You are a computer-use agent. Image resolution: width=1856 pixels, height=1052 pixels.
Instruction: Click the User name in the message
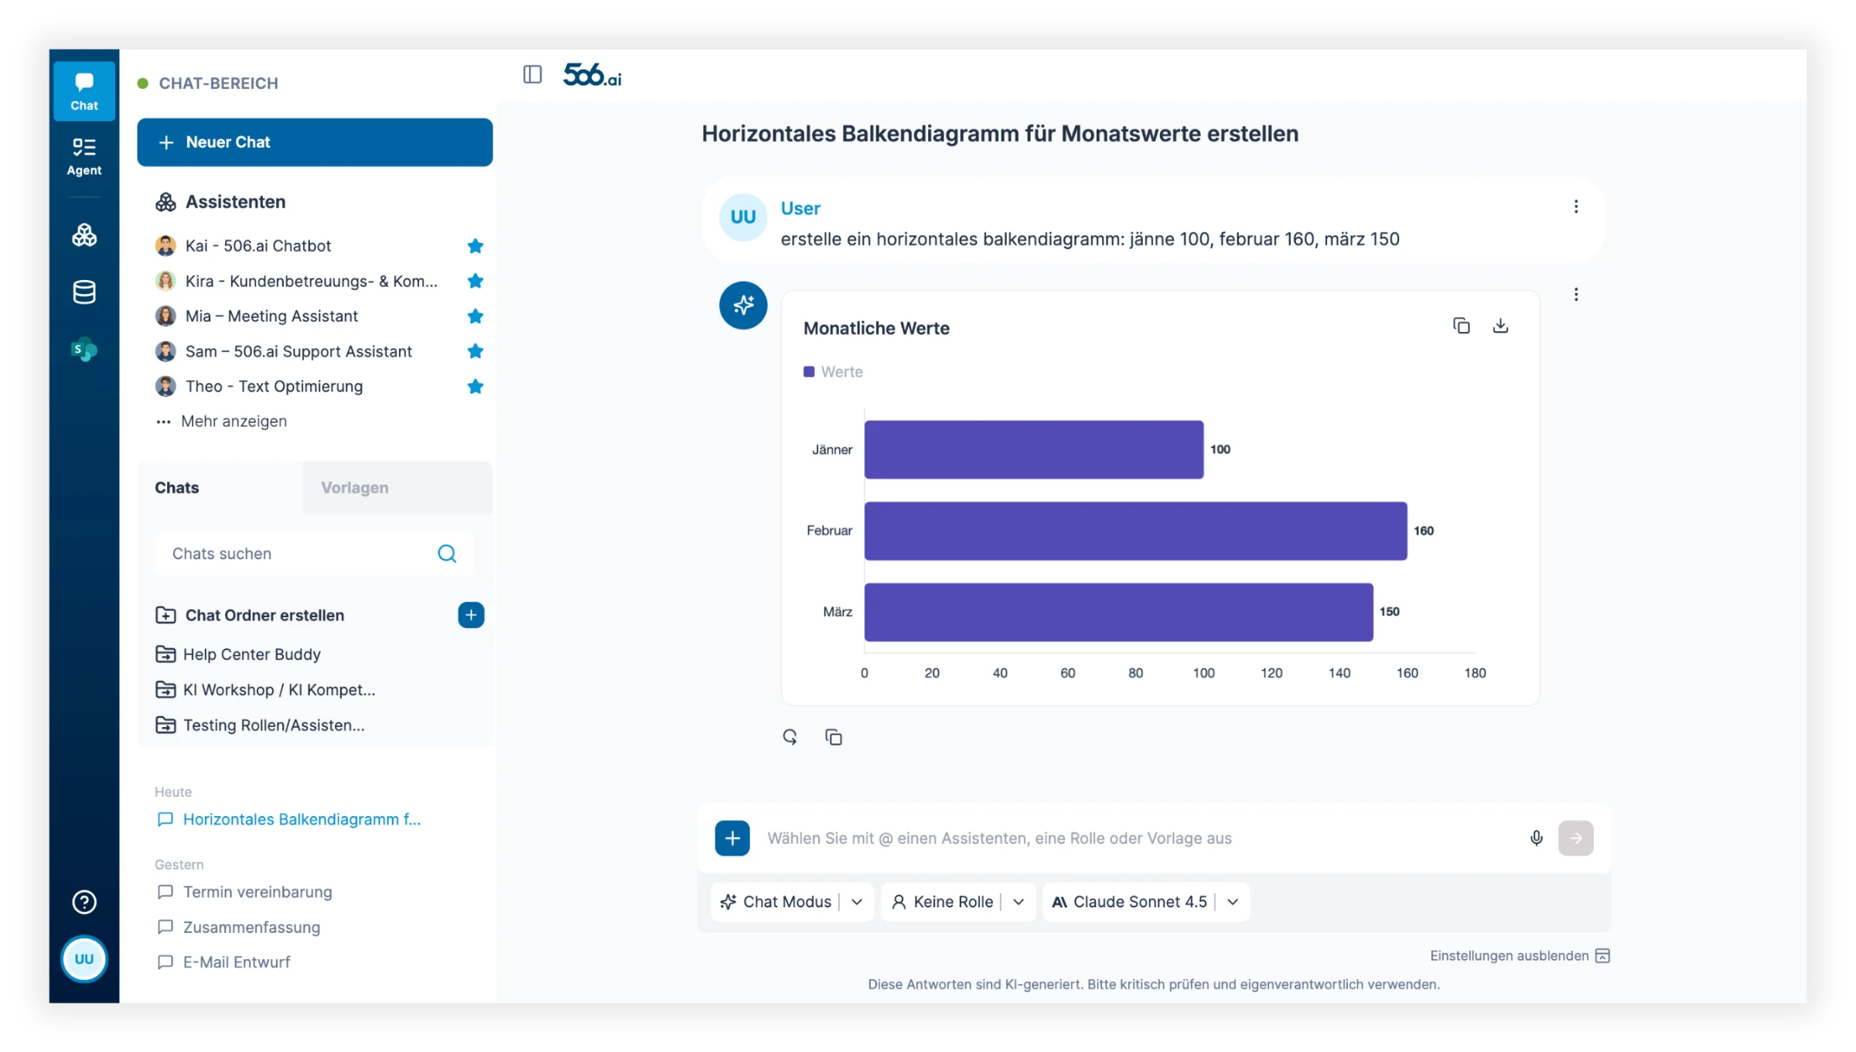tap(800, 209)
